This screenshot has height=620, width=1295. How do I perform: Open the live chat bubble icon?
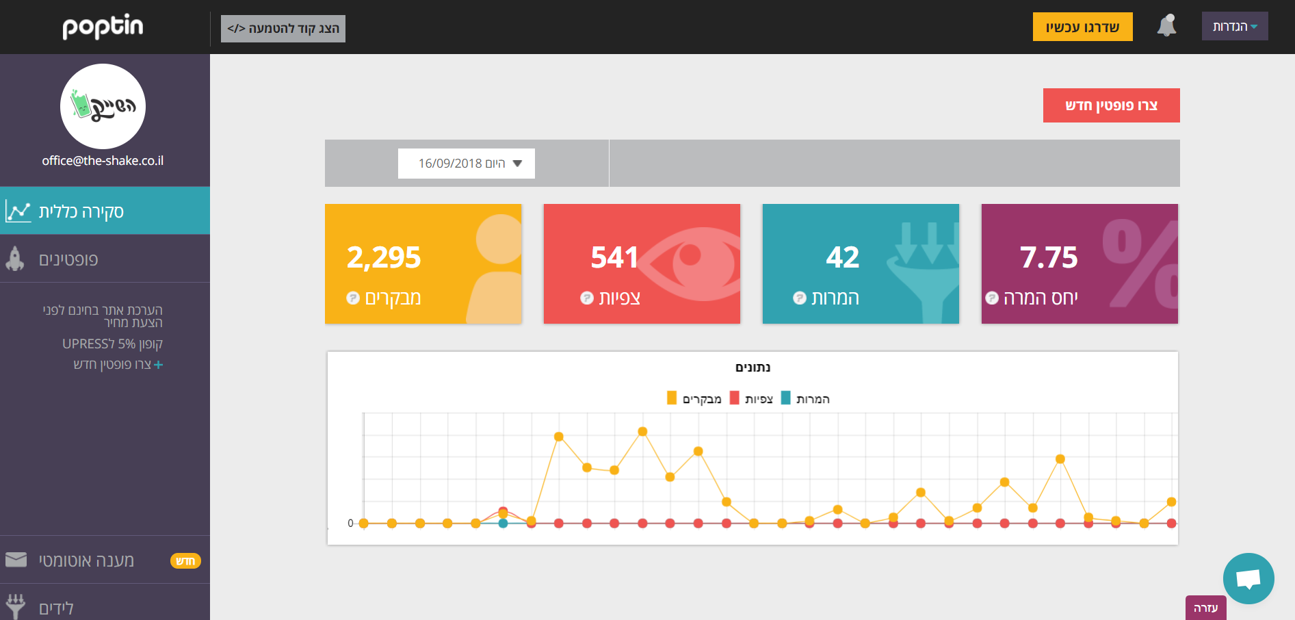click(1248, 579)
